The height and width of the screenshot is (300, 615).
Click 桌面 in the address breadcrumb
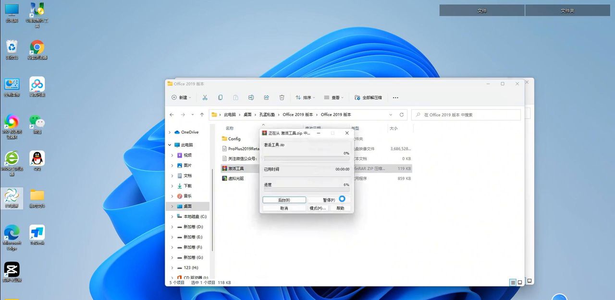point(247,115)
